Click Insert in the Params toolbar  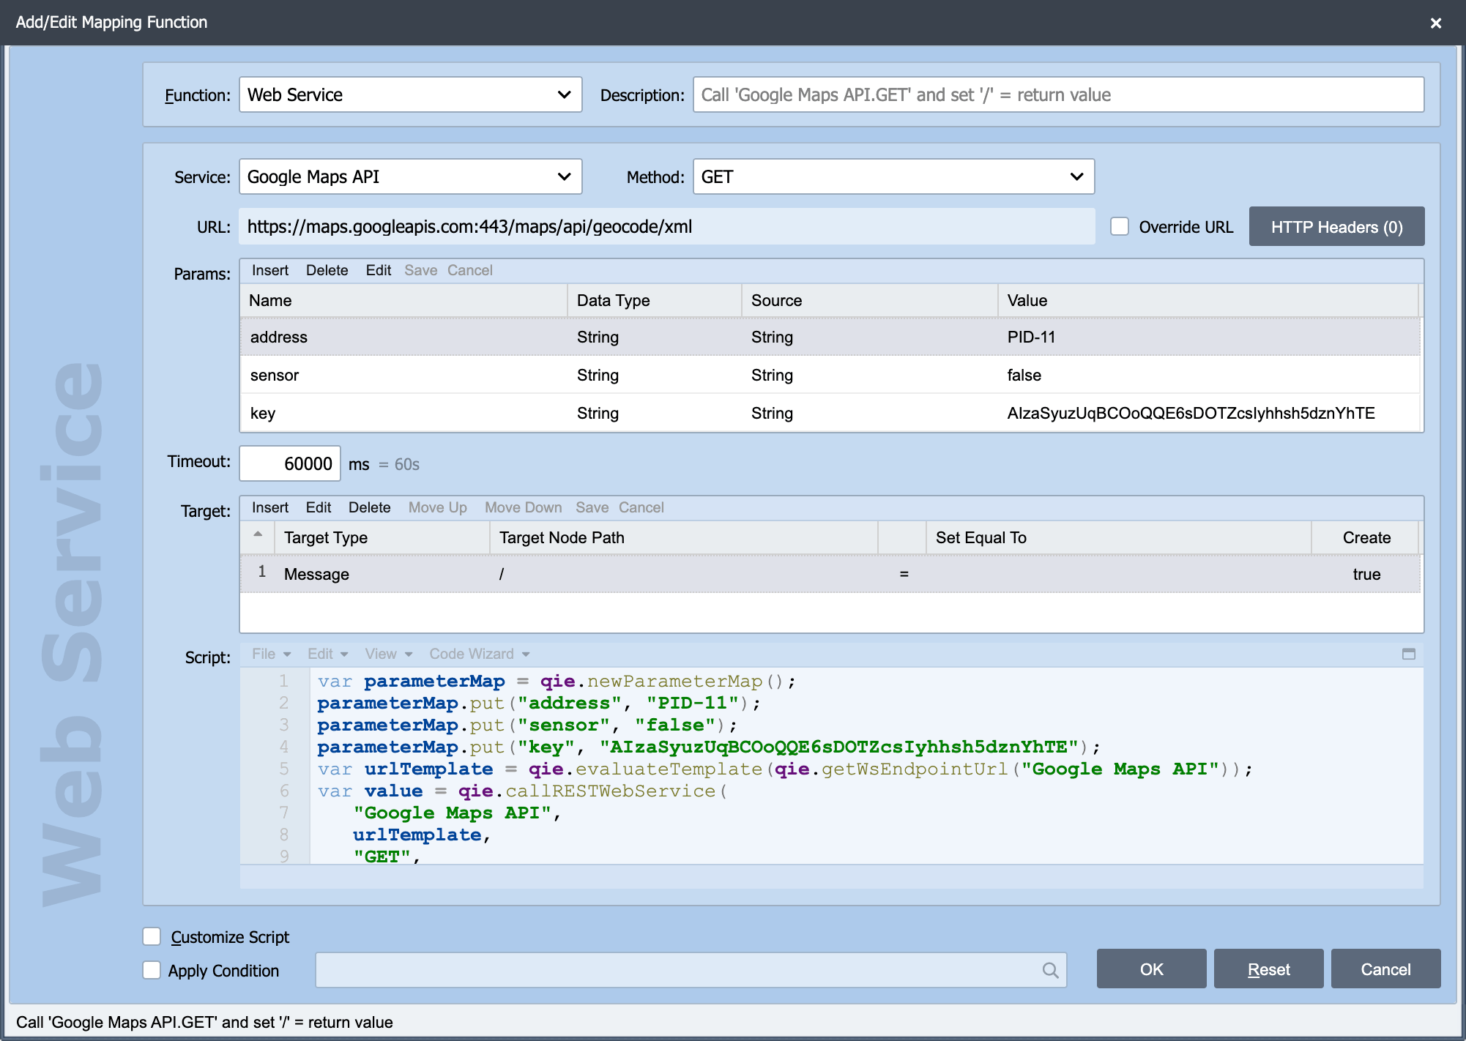pyautogui.click(x=270, y=270)
